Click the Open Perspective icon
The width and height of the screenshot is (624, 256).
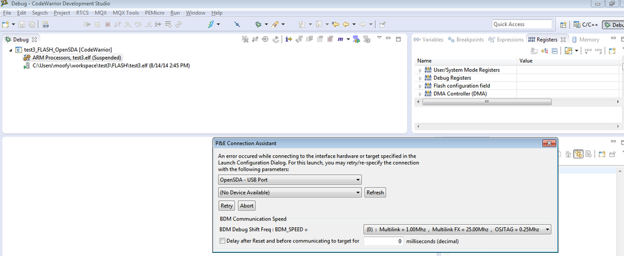coord(563,25)
